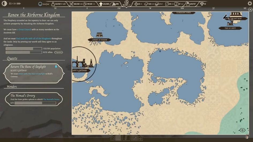Click the SW compass heading label

119,8
